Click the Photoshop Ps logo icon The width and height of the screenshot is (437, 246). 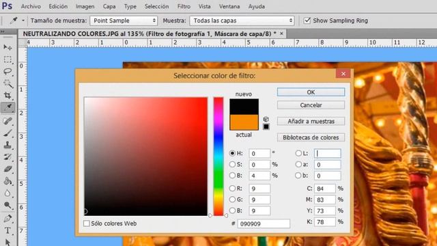coord(7,6)
